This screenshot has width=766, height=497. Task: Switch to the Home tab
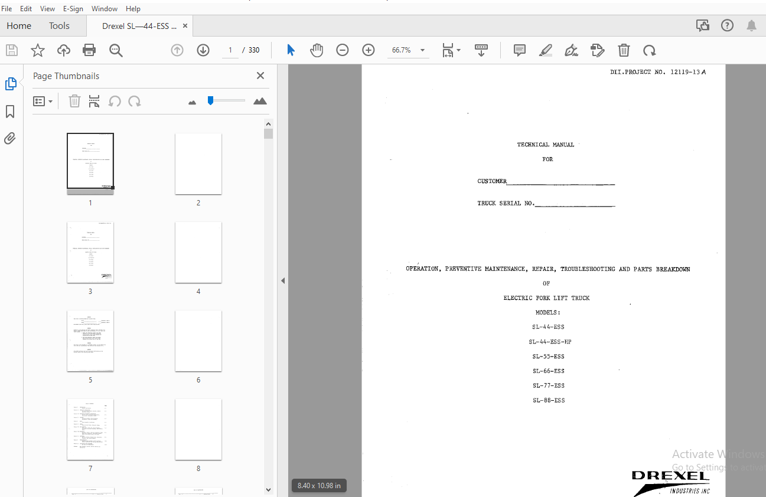[x=19, y=26]
